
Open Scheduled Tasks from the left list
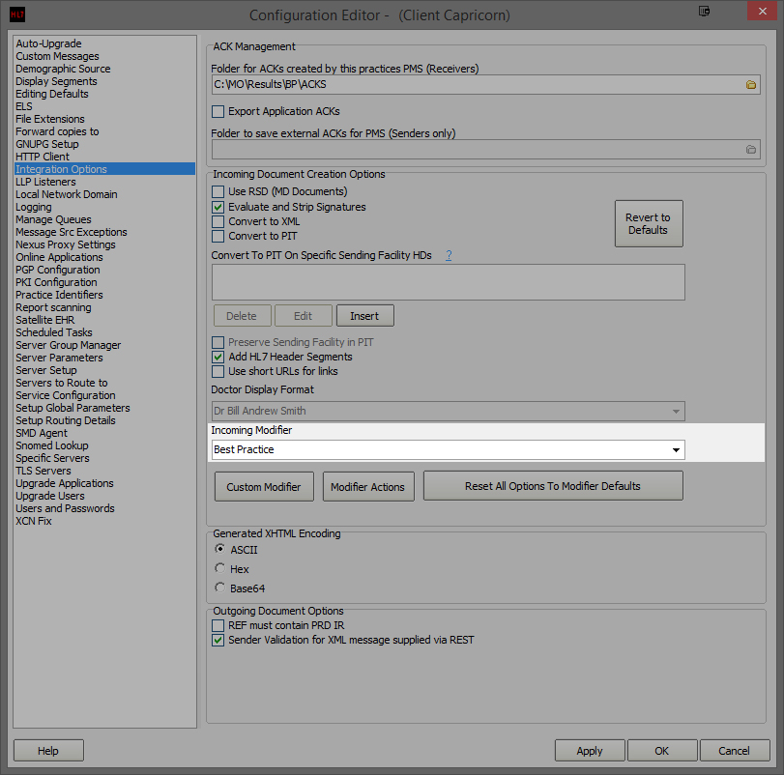(x=54, y=332)
